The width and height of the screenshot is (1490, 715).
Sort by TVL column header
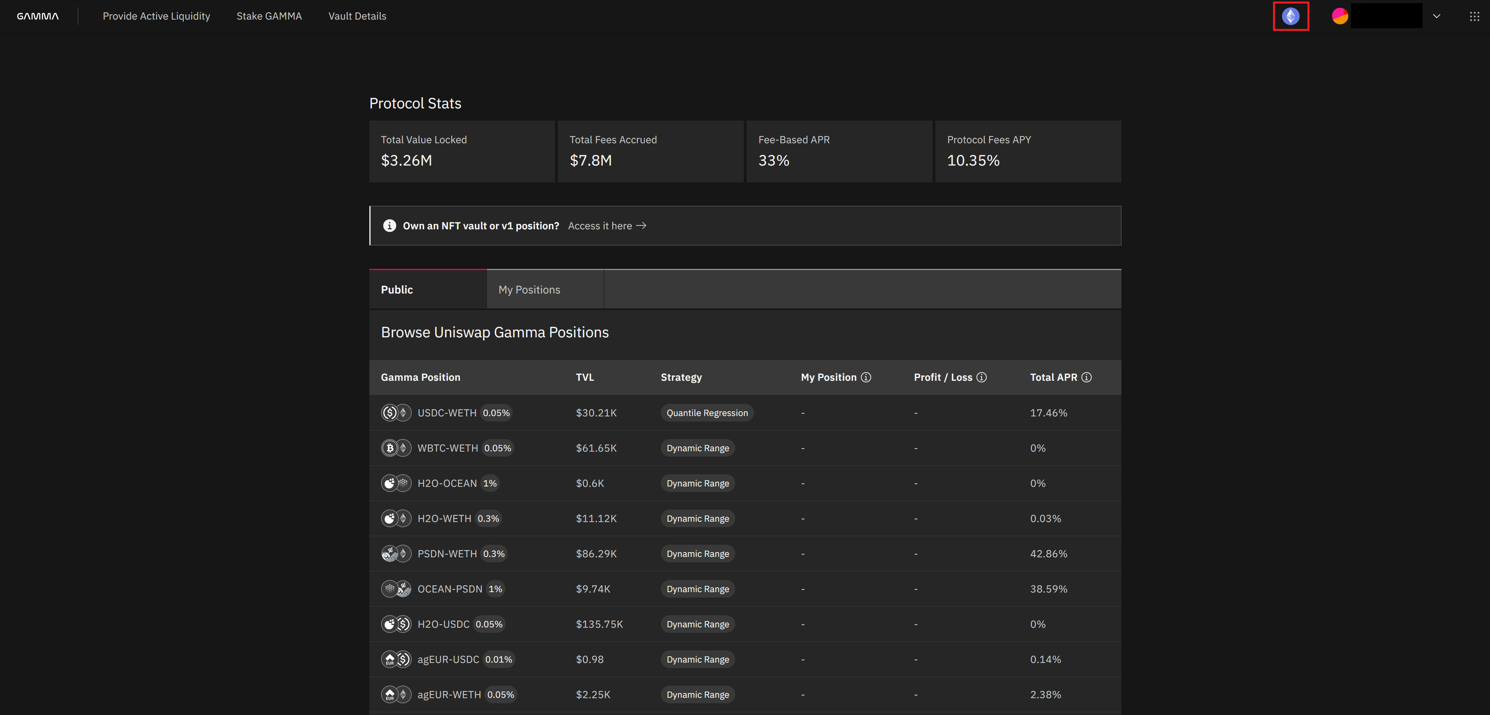point(585,377)
